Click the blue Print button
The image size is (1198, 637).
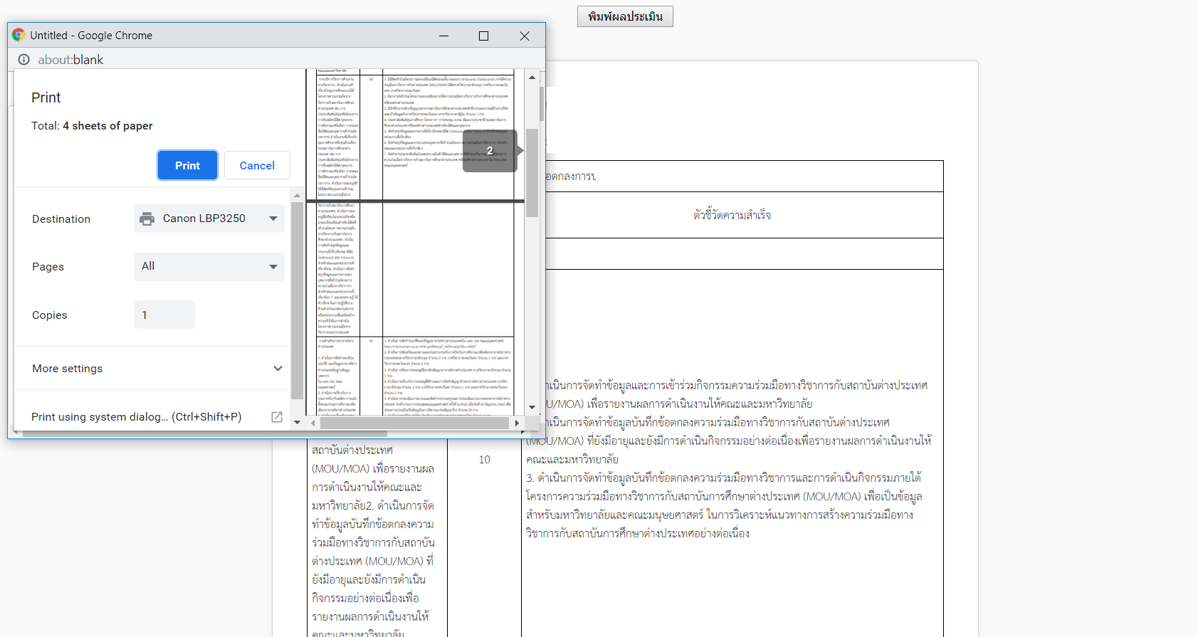pyautogui.click(x=187, y=165)
